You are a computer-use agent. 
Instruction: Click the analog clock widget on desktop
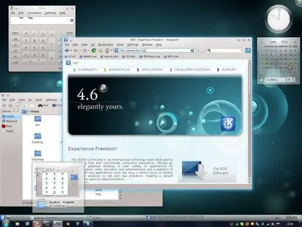(x=278, y=19)
